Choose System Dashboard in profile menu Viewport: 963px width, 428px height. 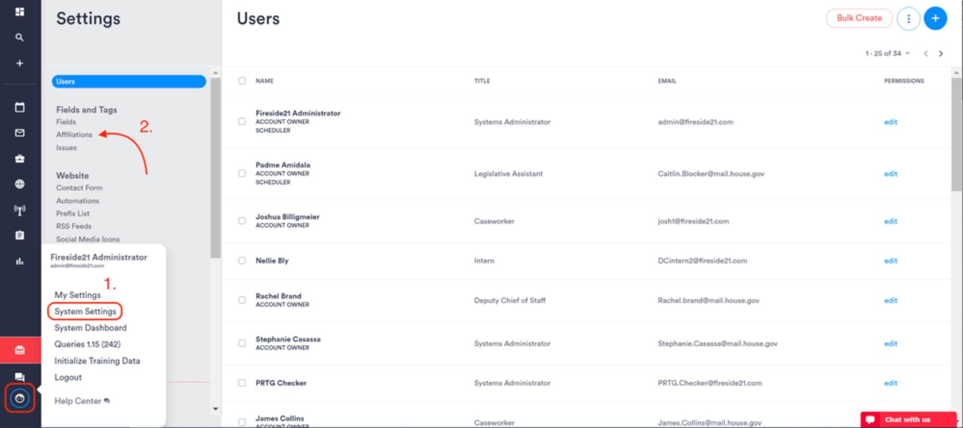(91, 327)
